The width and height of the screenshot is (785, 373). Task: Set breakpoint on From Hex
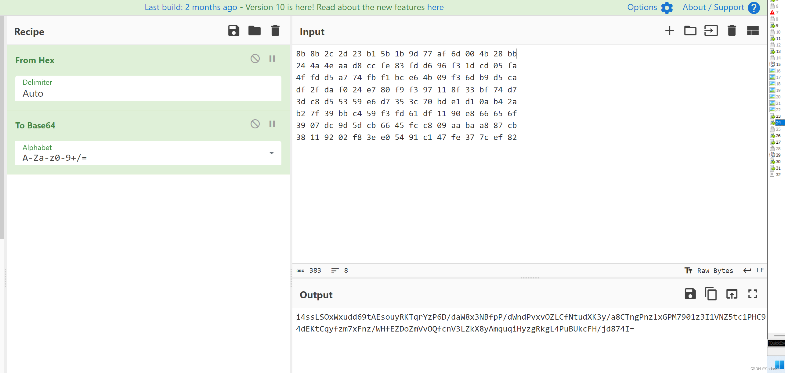pyautogui.click(x=272, y=59)
